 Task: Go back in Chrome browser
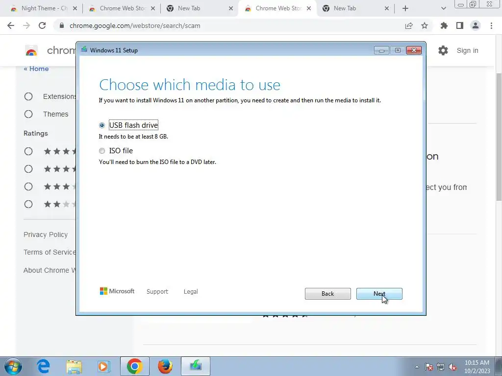coord(11,25)
